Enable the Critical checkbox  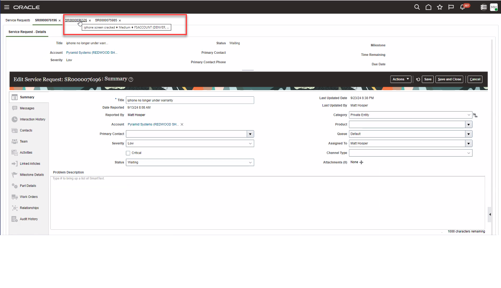coord(128,153)
